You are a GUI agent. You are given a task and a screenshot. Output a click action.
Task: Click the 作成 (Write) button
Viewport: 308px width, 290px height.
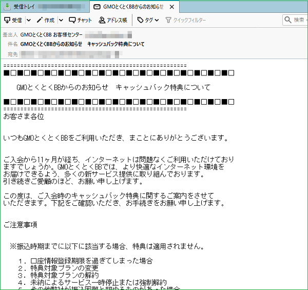click(x=46, y=20)
